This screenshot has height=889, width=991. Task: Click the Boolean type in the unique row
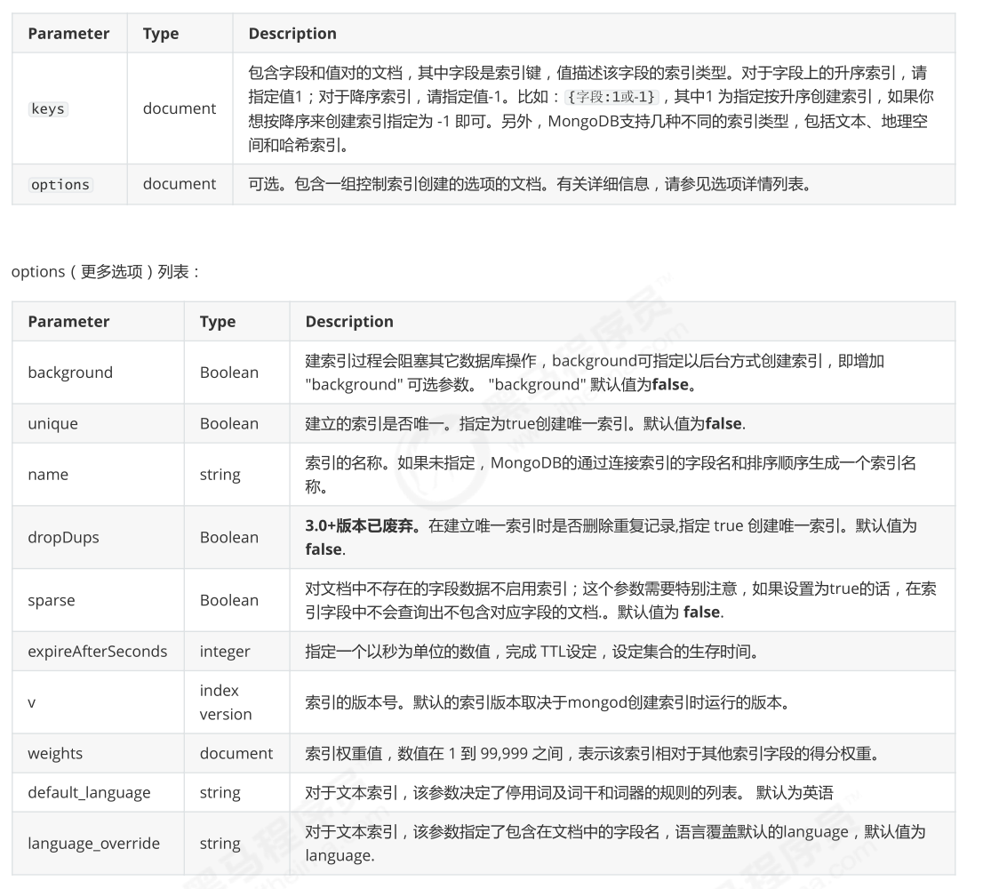click(228, 424)
